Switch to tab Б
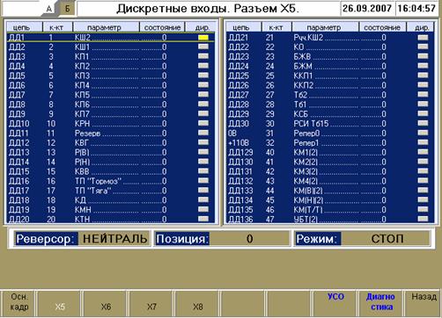442x318 pixels. point(68,9)
